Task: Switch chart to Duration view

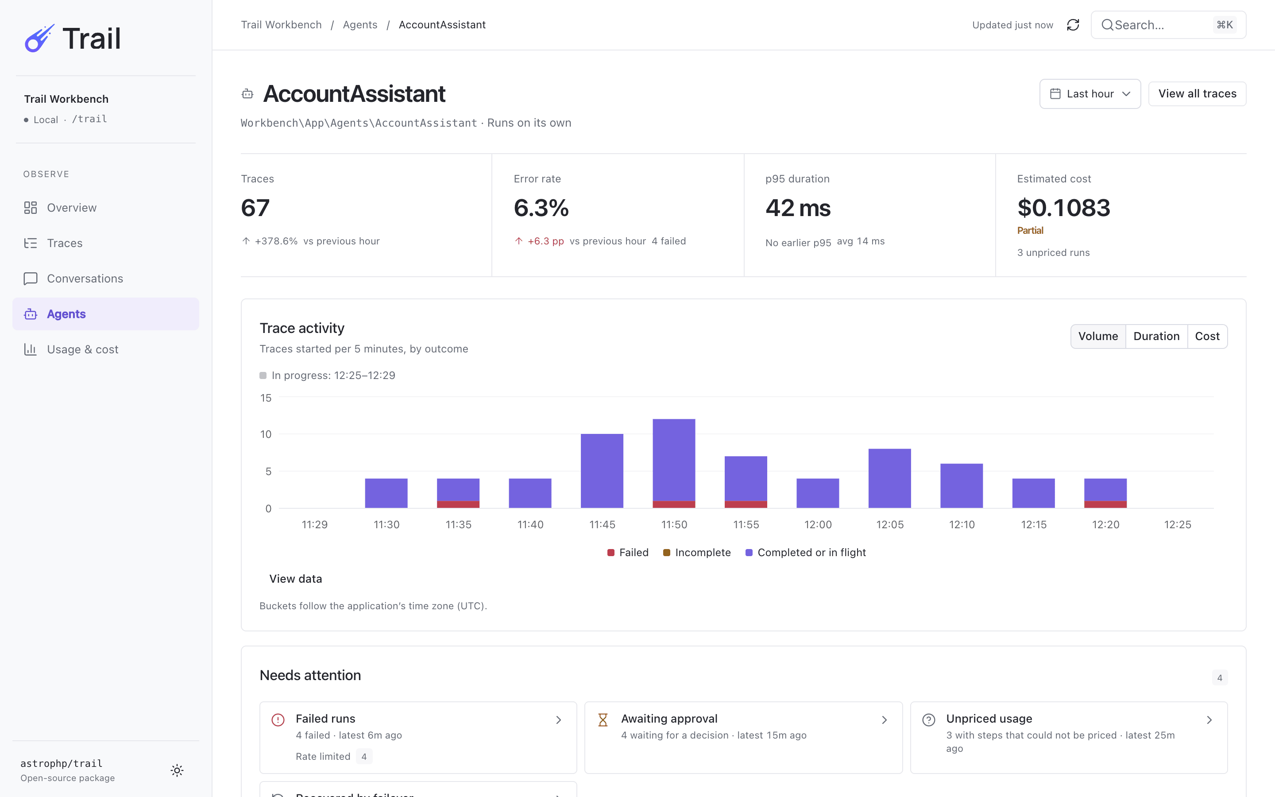Action: [1156, 337]
